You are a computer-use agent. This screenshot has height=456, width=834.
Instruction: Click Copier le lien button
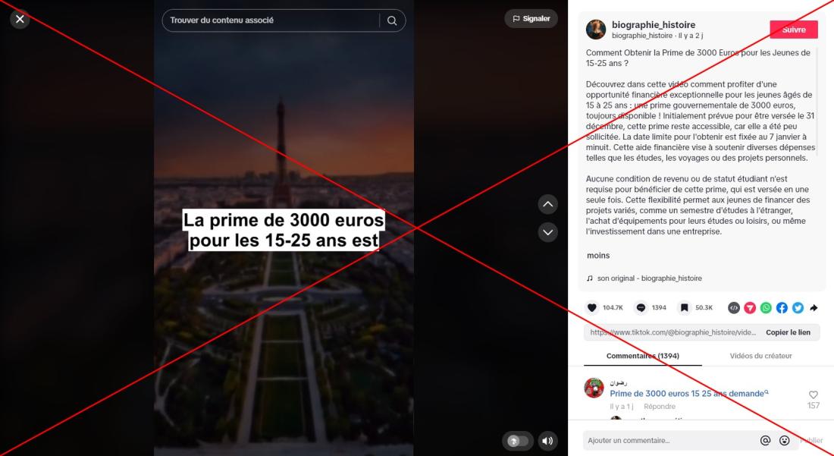[788, 332]
